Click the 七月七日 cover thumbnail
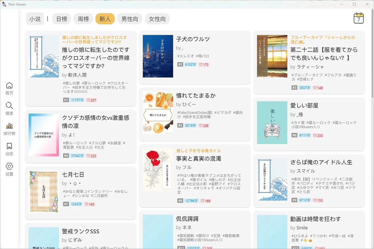 pyautogui.click(x=44, y=192)
